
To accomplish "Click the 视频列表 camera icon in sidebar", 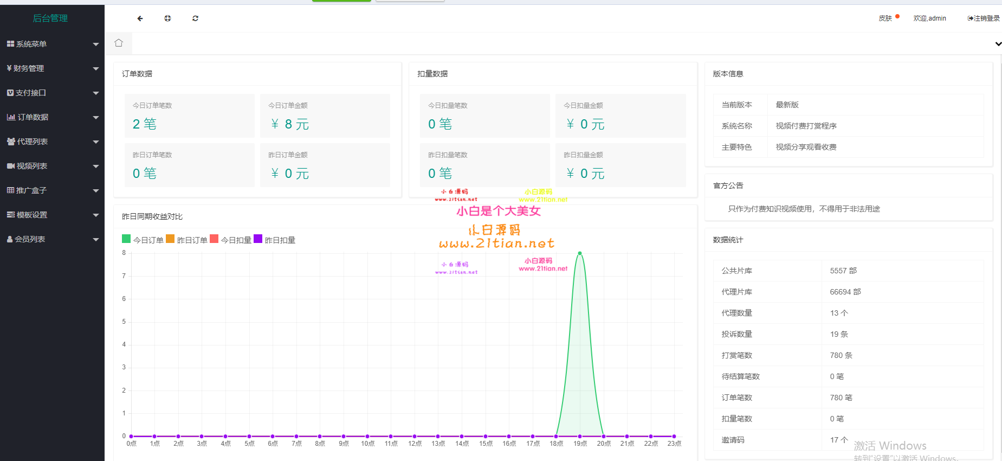I will [x=11, y=166].
